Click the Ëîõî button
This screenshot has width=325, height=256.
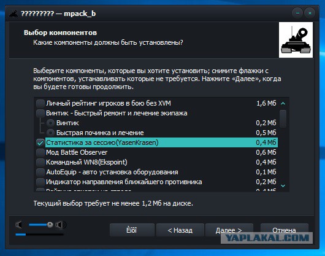click(132, 230)
